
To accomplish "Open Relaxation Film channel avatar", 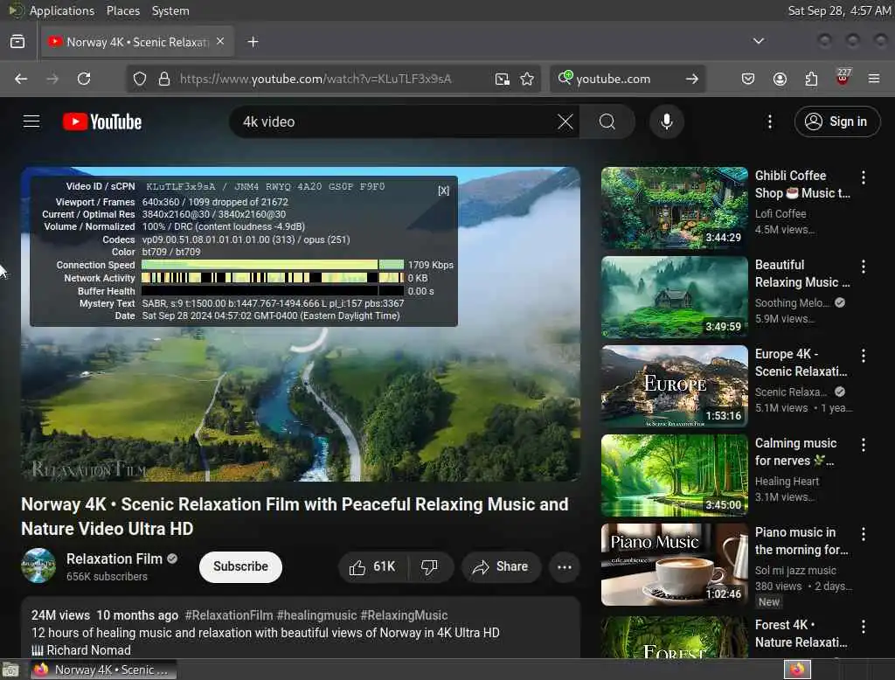I will click(38, 566).
